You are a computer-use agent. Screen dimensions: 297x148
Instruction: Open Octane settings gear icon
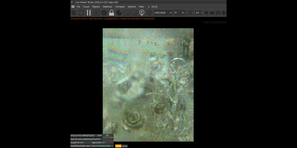click(104, 13)
